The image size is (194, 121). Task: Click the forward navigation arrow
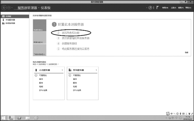(9, 8)
